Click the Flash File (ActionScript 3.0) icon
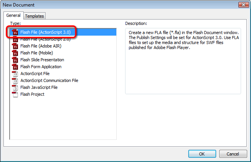 point(15,32)
